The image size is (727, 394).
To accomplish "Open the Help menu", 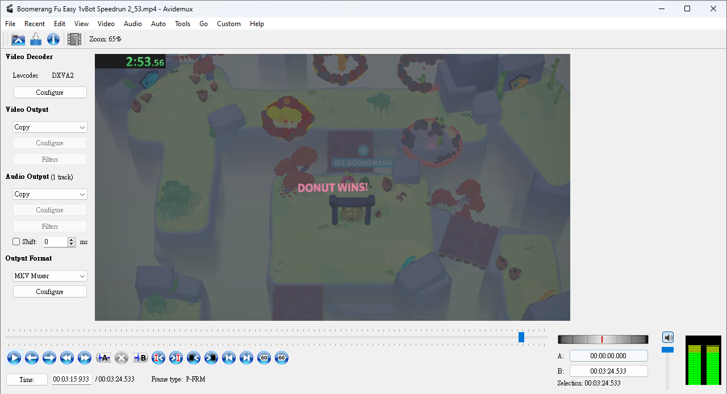I will [257, 24].
